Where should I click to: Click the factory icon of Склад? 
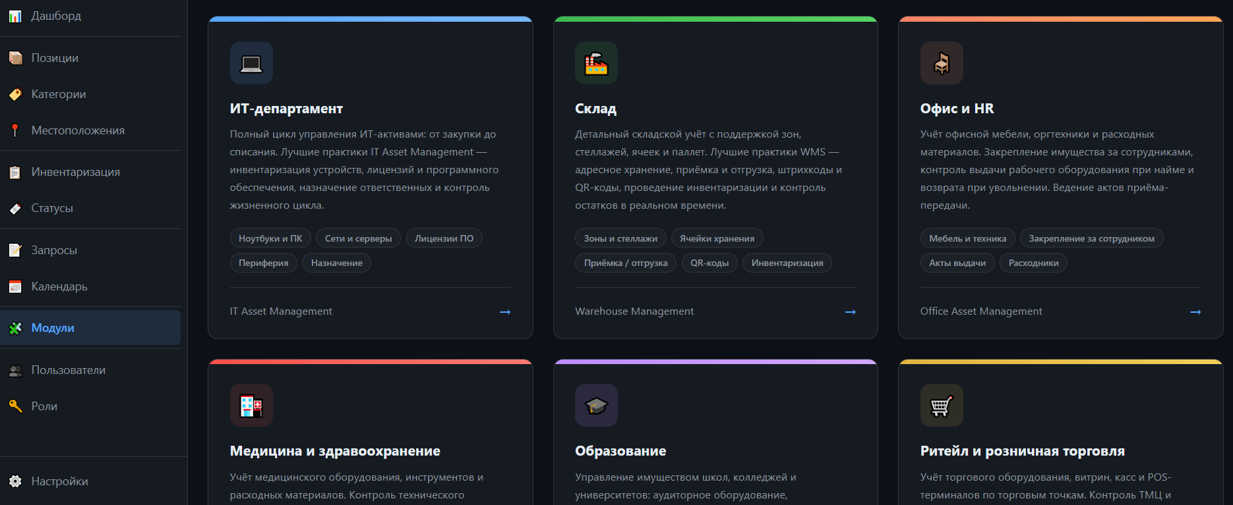point(596,63)
